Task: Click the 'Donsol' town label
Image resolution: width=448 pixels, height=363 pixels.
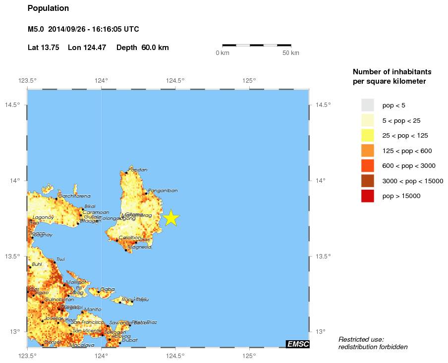Action: [x=53, y=342]
